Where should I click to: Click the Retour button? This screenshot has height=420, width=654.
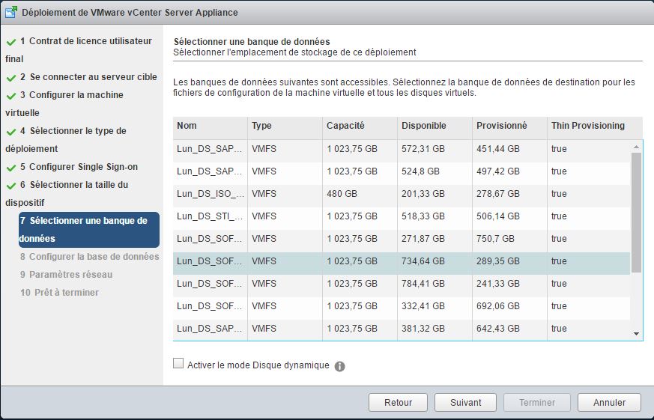point(398,403)
